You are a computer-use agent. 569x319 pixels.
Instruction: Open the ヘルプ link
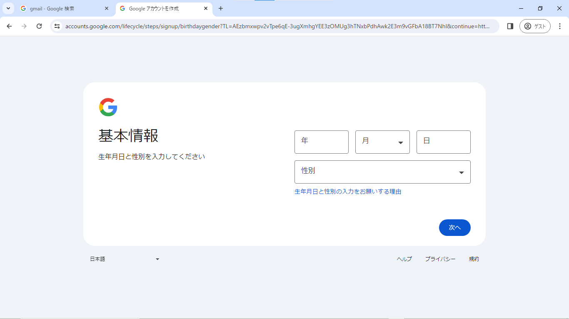(x=404, y=259)
